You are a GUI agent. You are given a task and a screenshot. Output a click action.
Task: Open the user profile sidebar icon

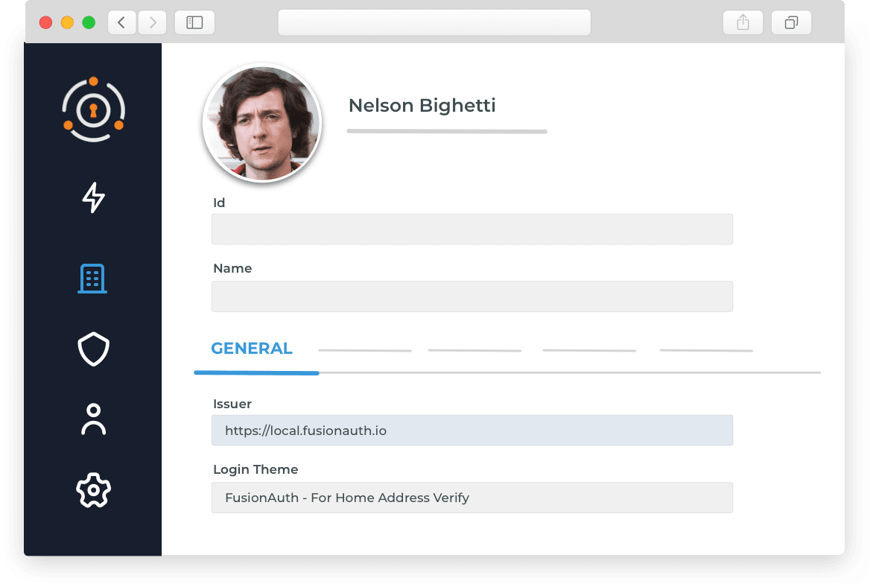click(92, 419)
